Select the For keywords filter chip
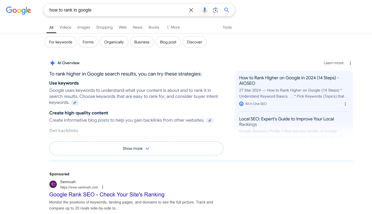Image resolution: width=372 pixels, height=214 pixels. coord(60,42)
